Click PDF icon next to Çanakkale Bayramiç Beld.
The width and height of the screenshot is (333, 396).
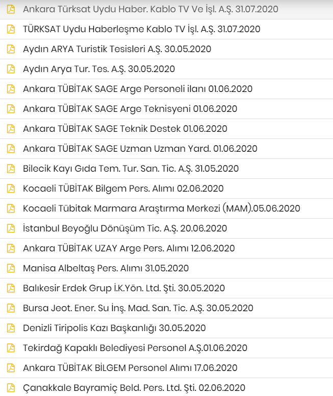pyautogui.click(x=11, y=388)
